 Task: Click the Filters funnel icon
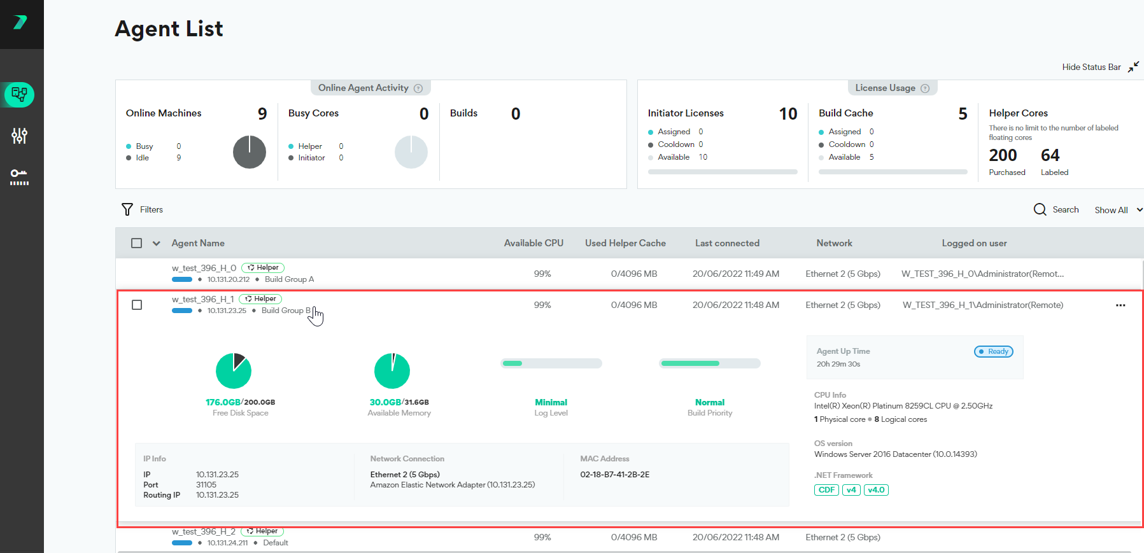127,209
